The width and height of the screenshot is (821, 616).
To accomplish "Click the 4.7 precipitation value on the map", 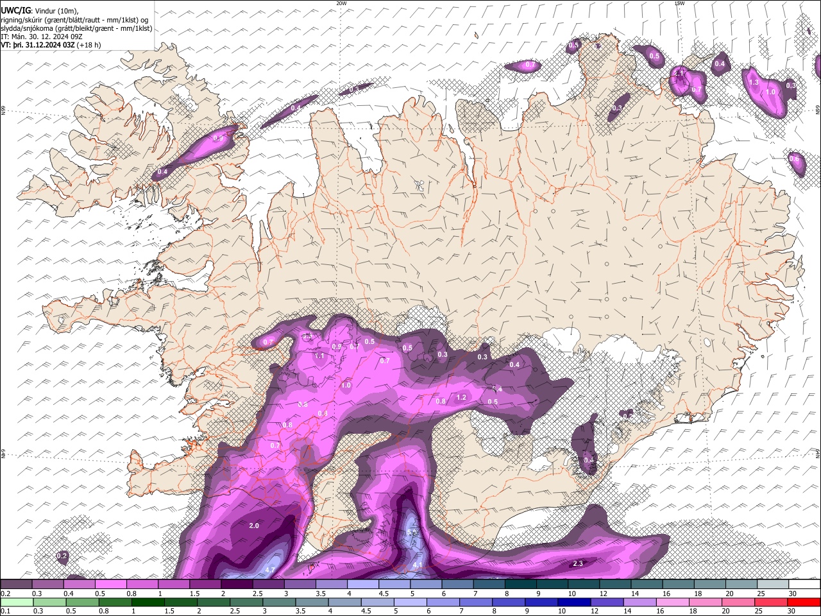I will [x=270, y=570].
